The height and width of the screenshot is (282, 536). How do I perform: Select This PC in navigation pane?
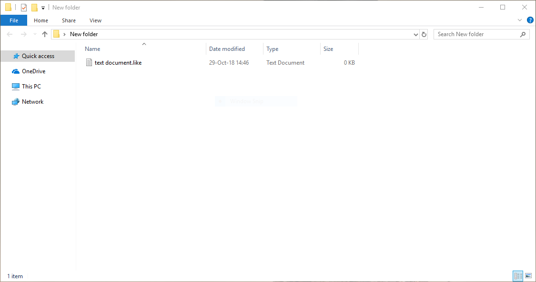(31, 87)
